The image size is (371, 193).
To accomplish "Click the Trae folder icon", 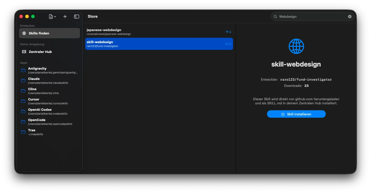I will [x=23, y=132].
